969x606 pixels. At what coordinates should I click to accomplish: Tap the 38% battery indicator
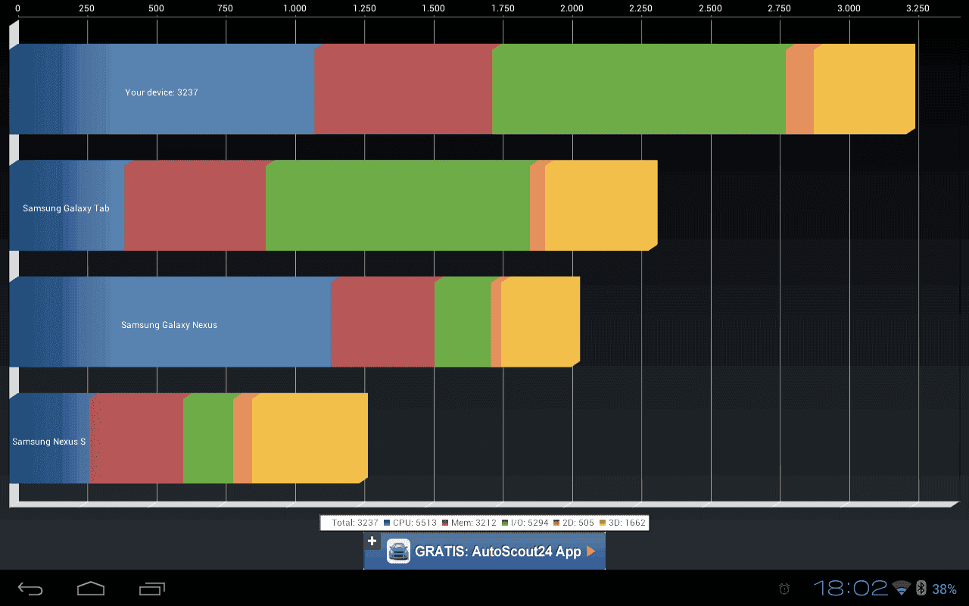tap(944, 589)
